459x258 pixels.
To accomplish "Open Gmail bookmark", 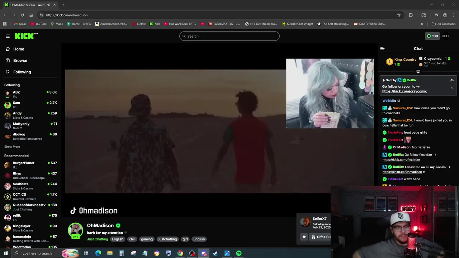I will [20, 24].
